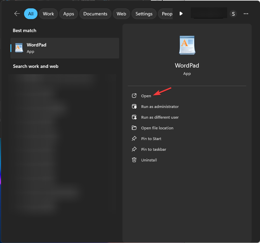Click the Pin to Start pin icon

[134, 139]
